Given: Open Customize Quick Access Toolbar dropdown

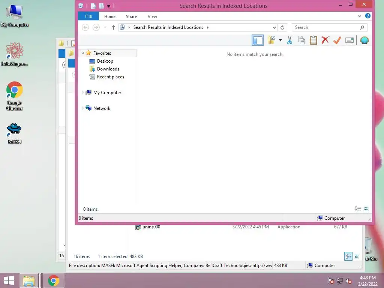Looking at the screenshot, I should pyautogui.click(x=108, y=6).
